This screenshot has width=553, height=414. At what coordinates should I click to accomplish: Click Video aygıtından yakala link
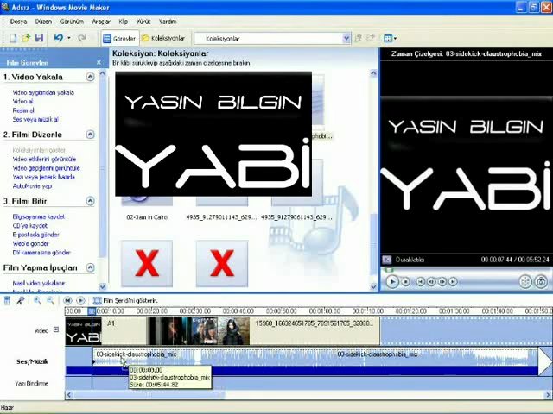coord(43,92)
